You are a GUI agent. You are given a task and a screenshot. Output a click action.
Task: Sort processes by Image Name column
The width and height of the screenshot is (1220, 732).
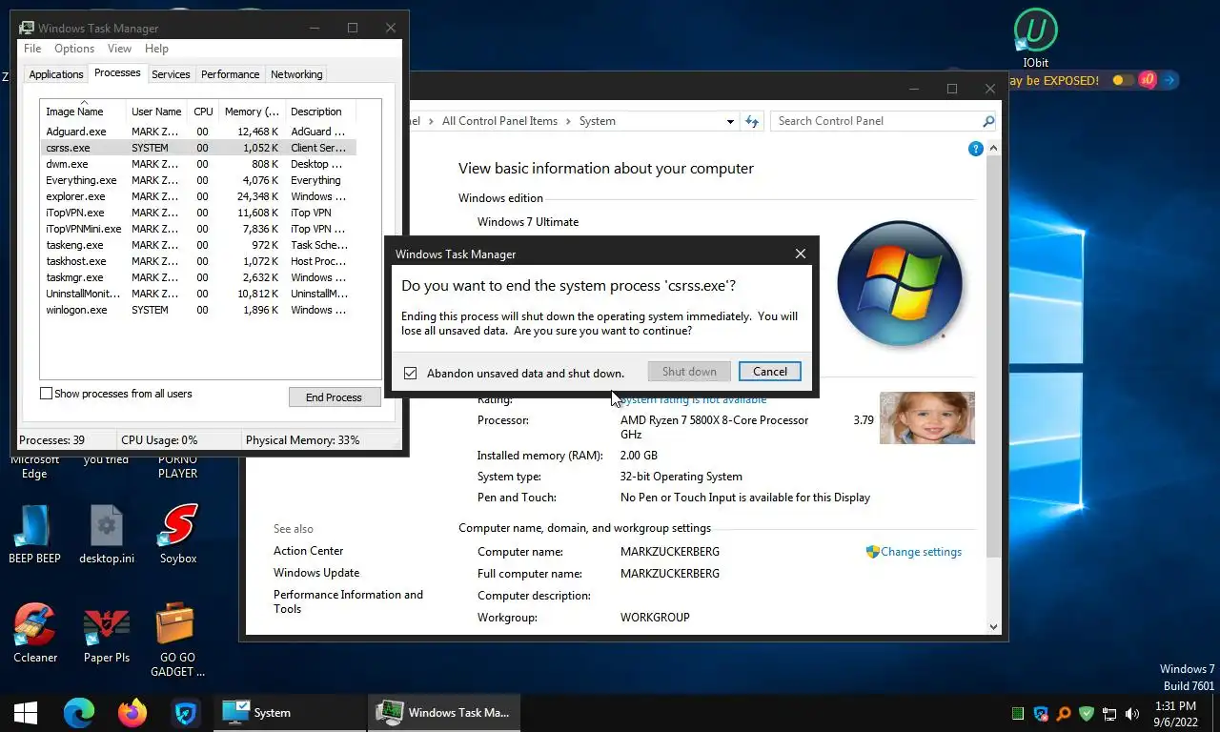84,112
